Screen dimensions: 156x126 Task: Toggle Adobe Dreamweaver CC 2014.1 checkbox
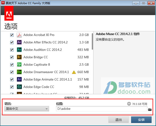pos(12,72)
